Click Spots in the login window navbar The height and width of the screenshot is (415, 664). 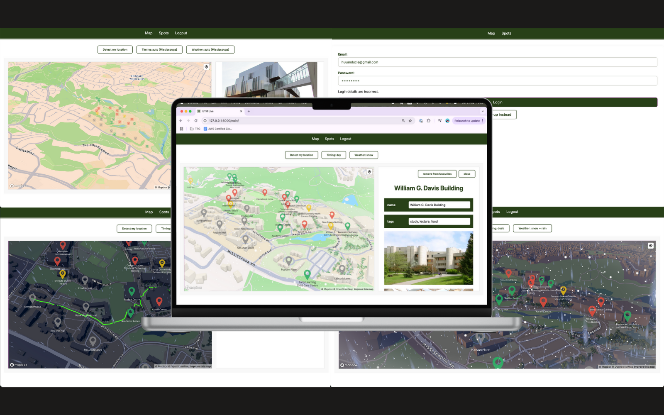click(x=506, y=34)
